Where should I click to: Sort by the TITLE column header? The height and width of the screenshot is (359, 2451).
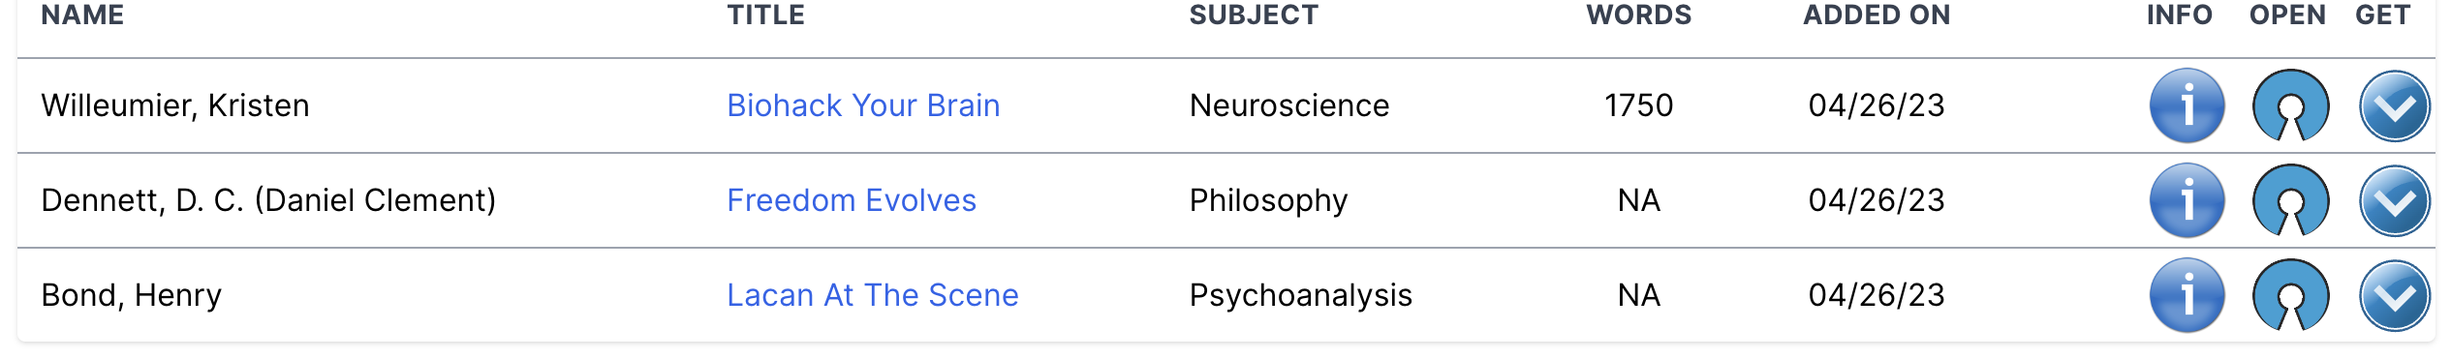coord(766,15)
